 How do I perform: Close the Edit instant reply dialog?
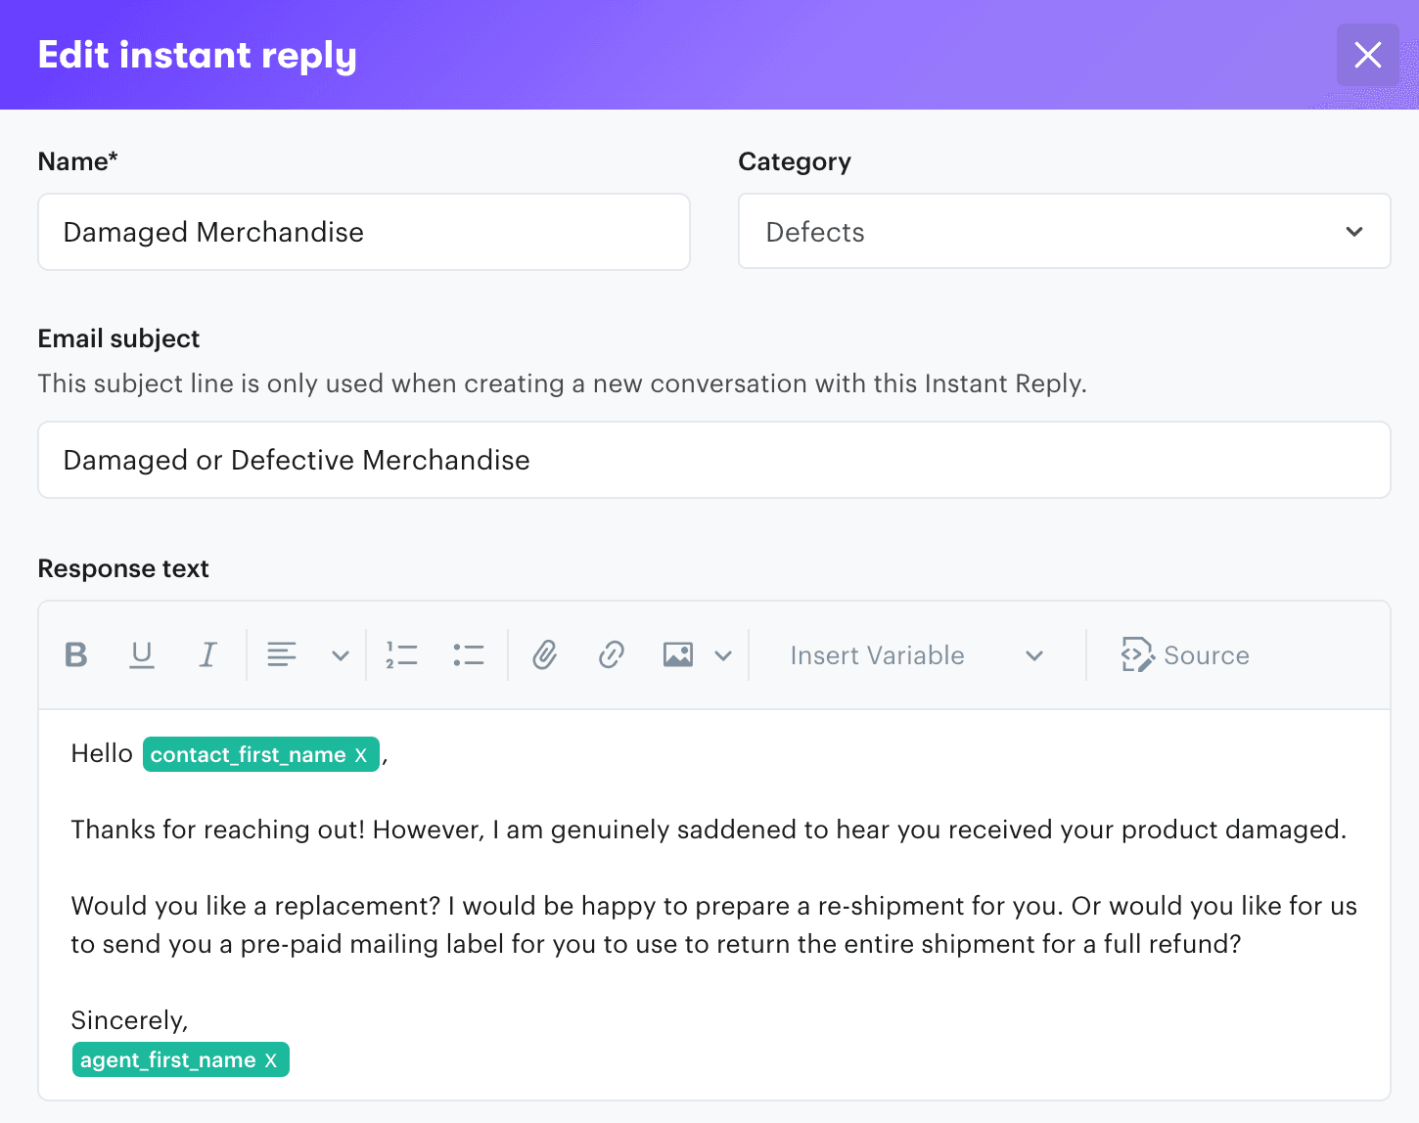point(1367,54)
